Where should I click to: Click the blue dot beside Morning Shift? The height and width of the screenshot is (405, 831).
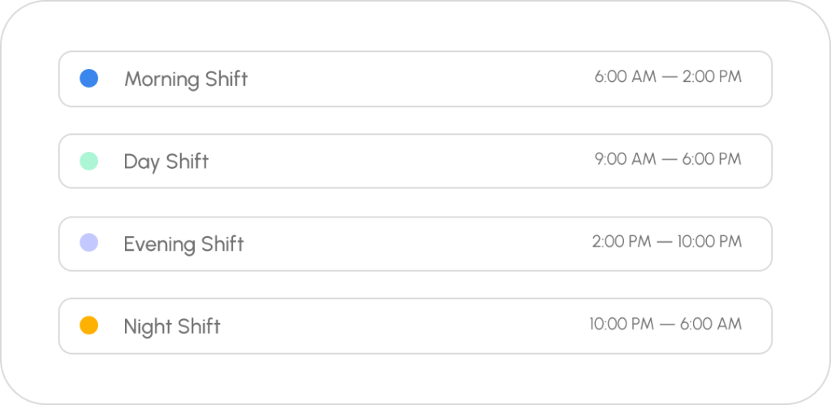89,79
